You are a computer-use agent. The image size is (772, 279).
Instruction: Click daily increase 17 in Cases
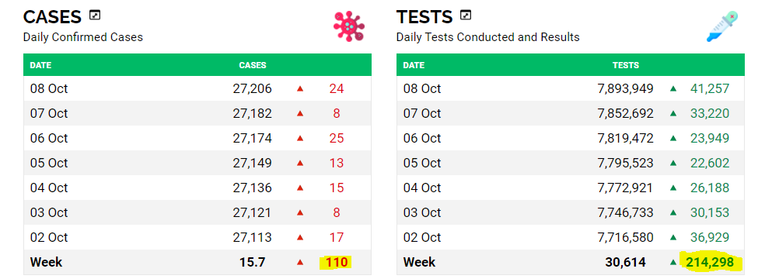[x=337, y=237]
